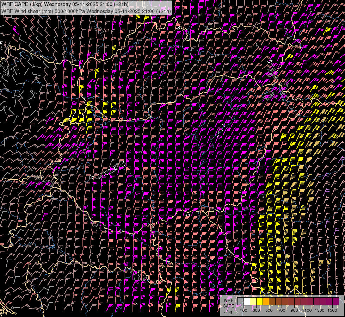
Task: Pick the bright yellow legend swatch
Action: coord(259,301)
